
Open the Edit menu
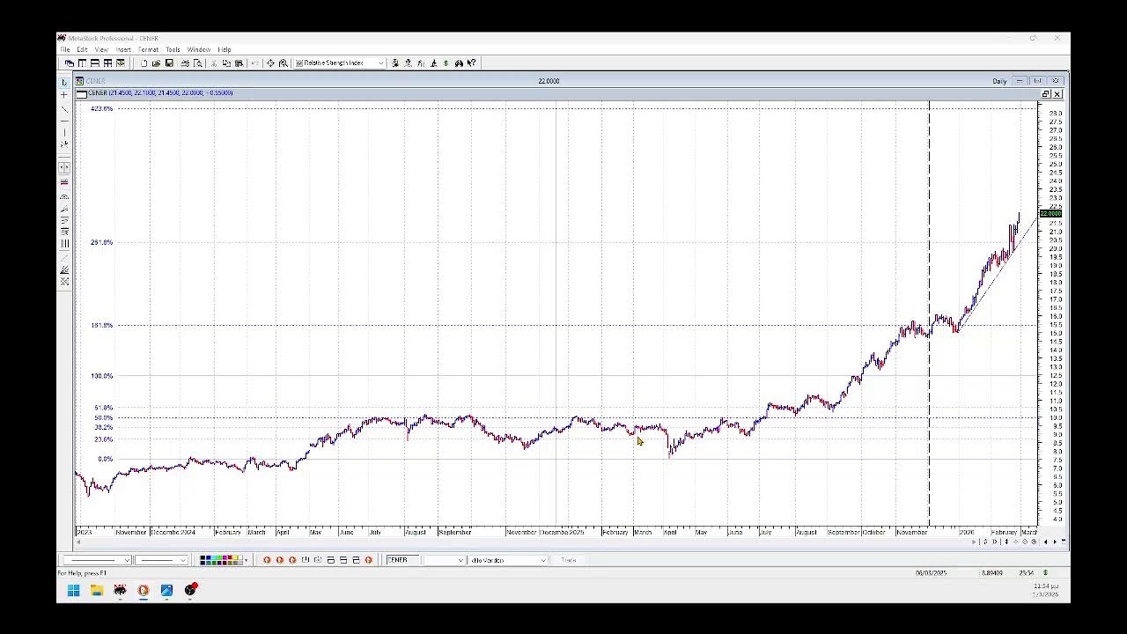point(82,50)
